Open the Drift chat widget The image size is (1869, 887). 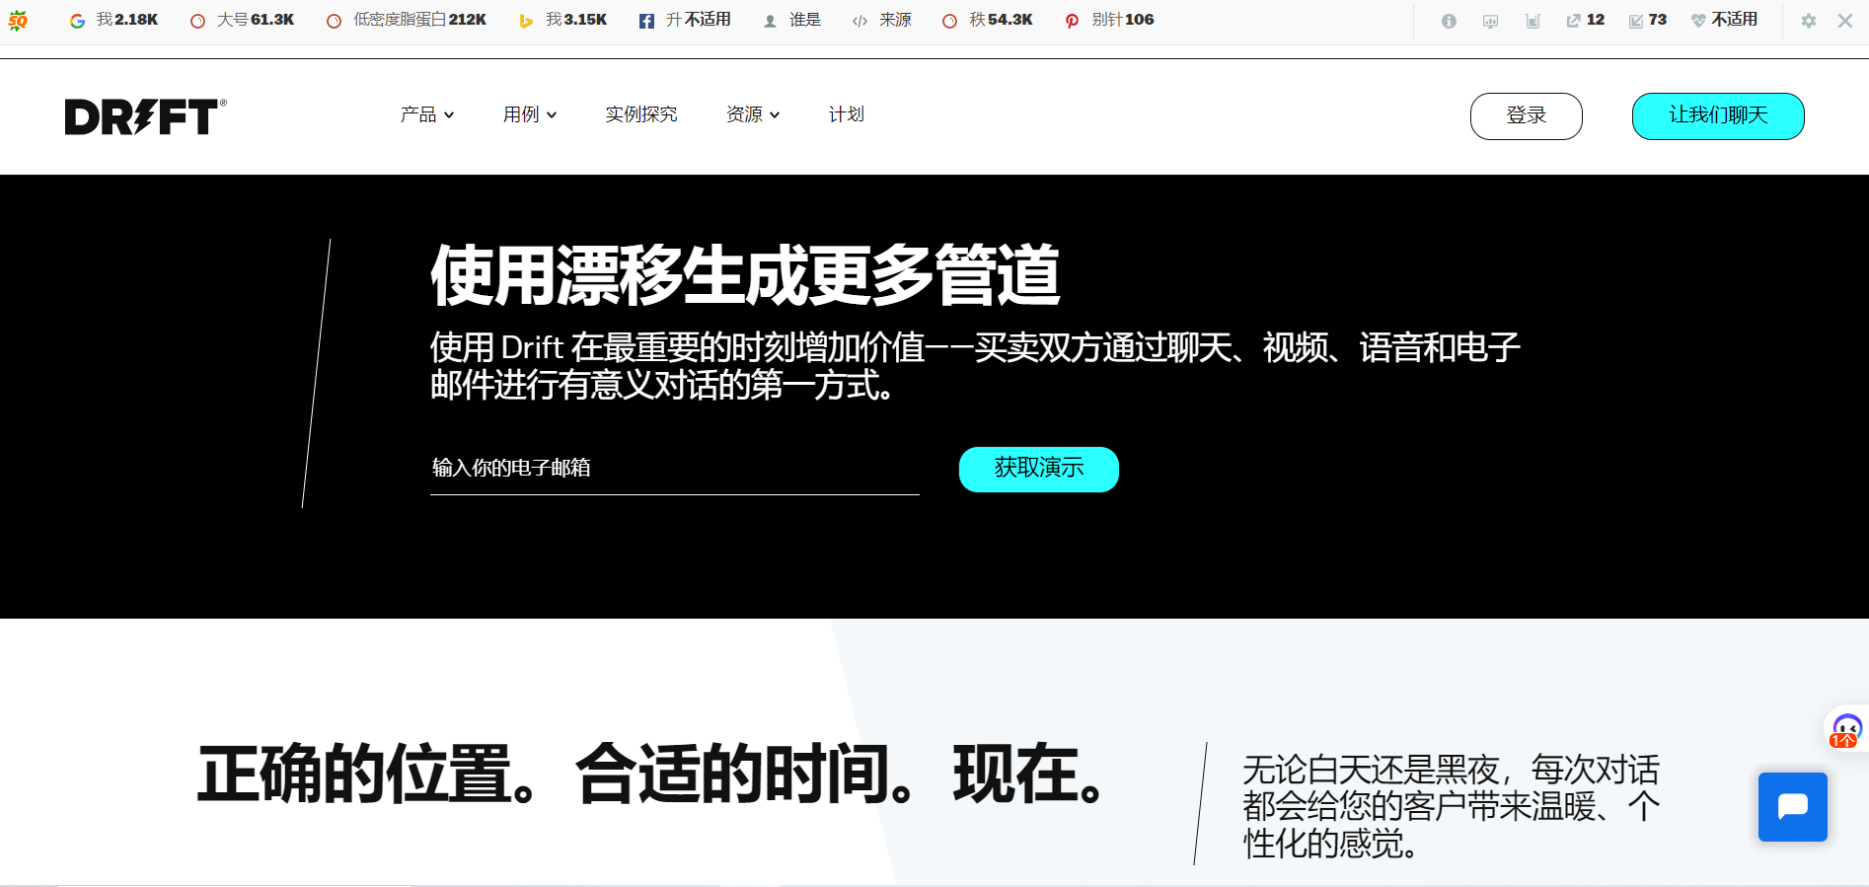(x=1792, y=807)
